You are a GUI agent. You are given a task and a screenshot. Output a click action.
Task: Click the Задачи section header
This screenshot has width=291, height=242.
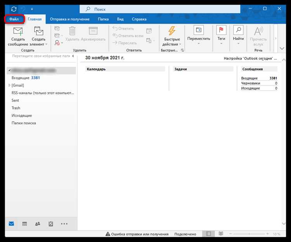tap(203, 69)
